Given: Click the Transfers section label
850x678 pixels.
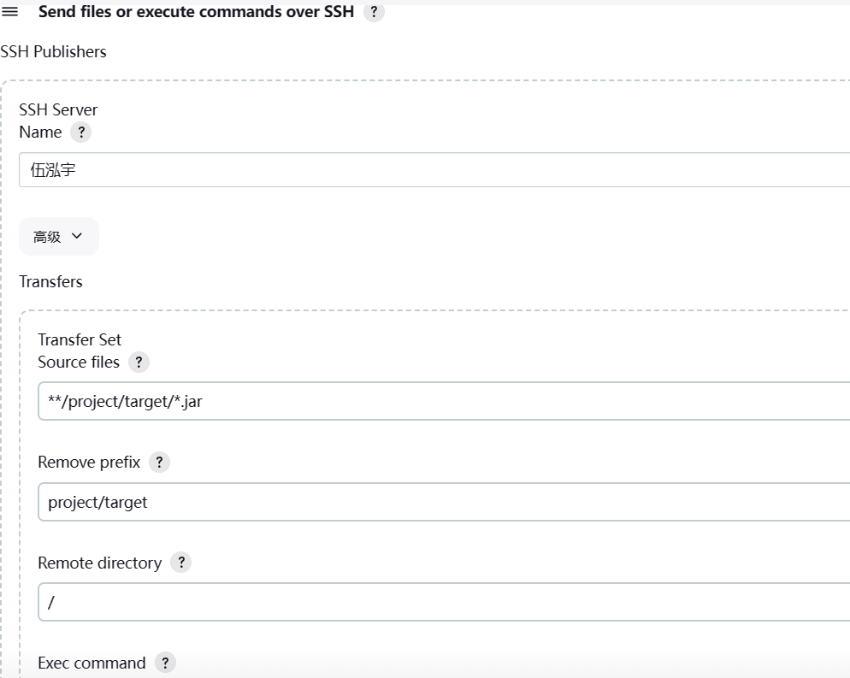Looking at the screenshot, I should 50,281.
